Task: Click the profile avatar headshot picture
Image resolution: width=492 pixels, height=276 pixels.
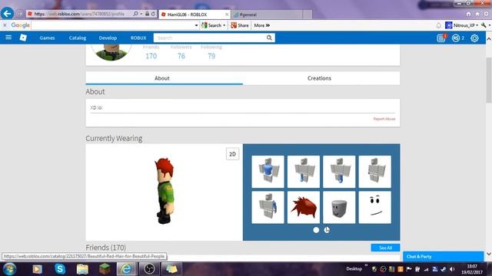Action: (111, 53)
